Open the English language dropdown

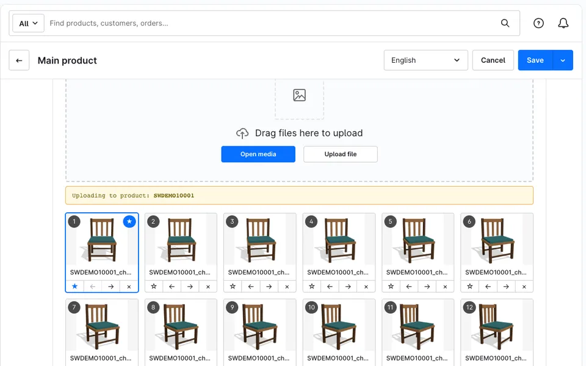tap(425, 60)
